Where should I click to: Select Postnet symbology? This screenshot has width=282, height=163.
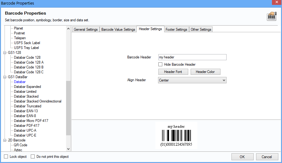coord(19,33)
